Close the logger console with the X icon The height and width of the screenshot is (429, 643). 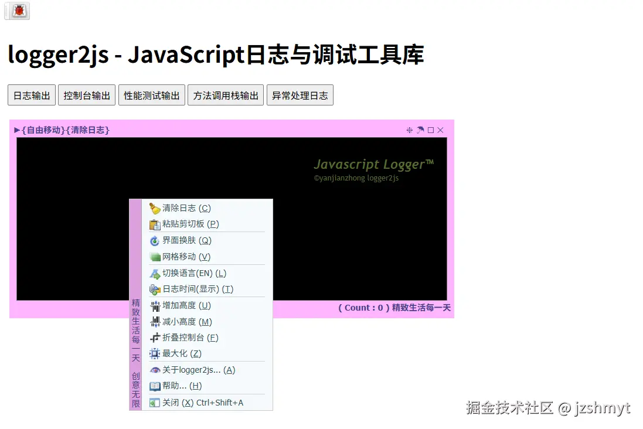(440, 130)
